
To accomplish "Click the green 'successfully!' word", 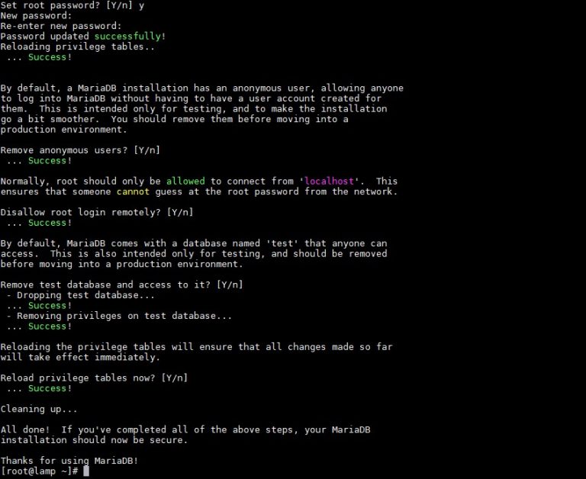I will pyautogui.click(x=130, y=37).
